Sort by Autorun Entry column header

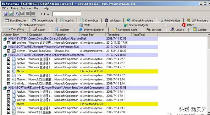(x=14, y=35)
